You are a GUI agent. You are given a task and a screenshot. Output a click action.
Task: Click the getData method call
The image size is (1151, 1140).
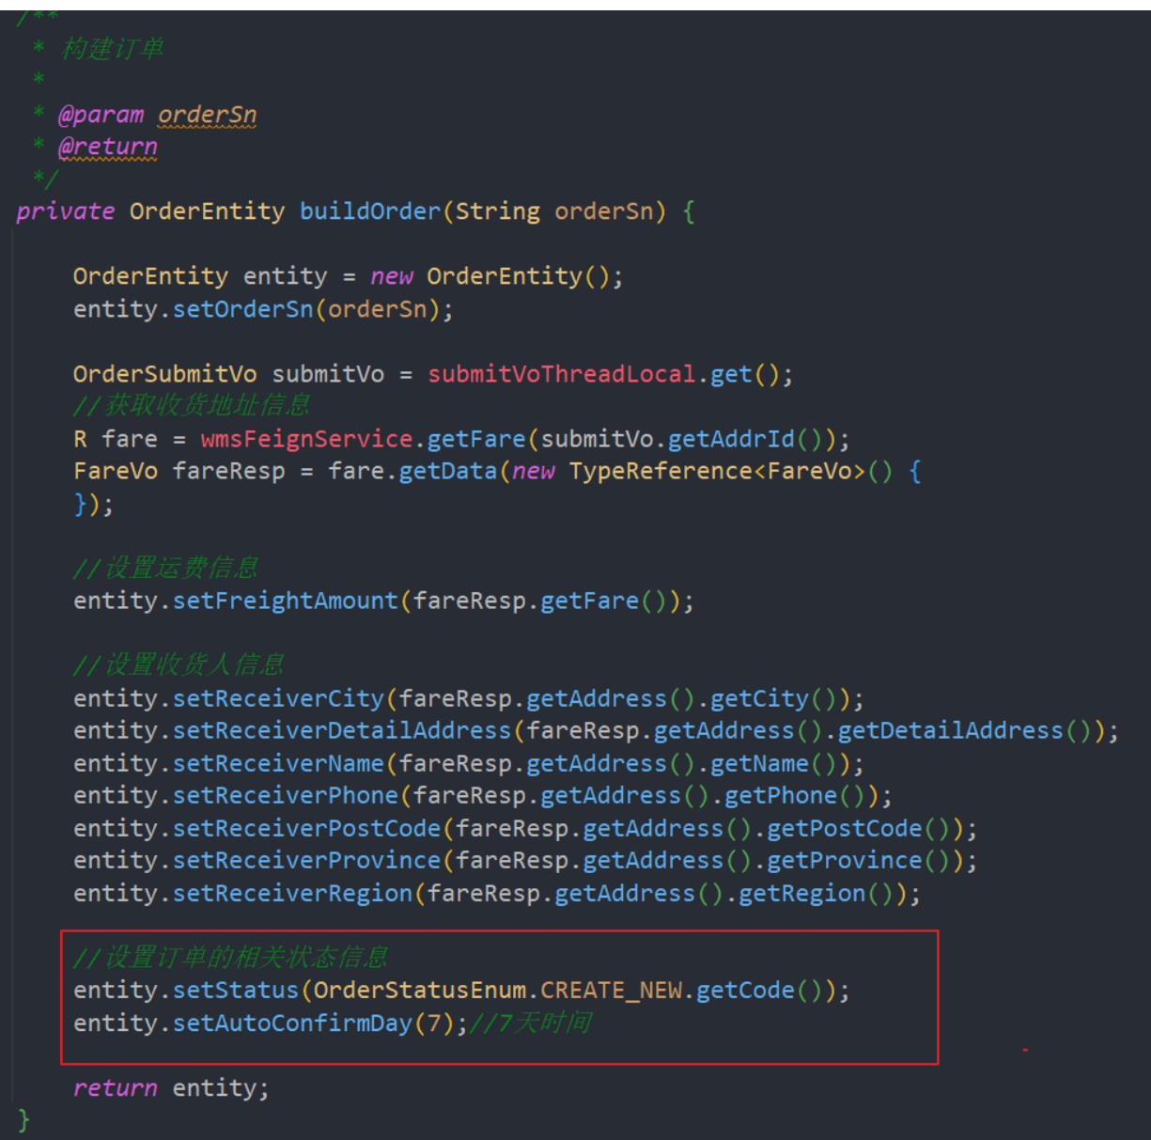coord(448,471)
